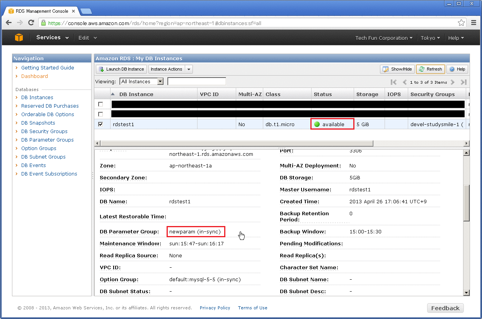Open the Terms of Use link
482x319 pixels.
pyautogui.click(x=253, y=308)
